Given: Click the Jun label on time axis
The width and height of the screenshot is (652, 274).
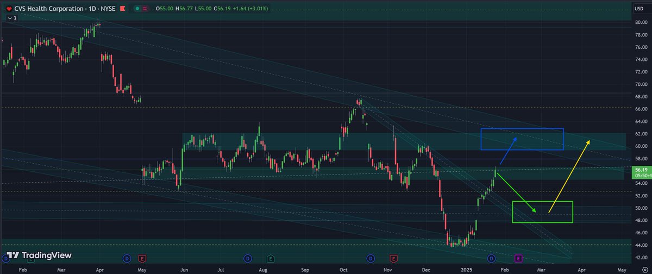Looking at the screenshot, I should (184, 269).
